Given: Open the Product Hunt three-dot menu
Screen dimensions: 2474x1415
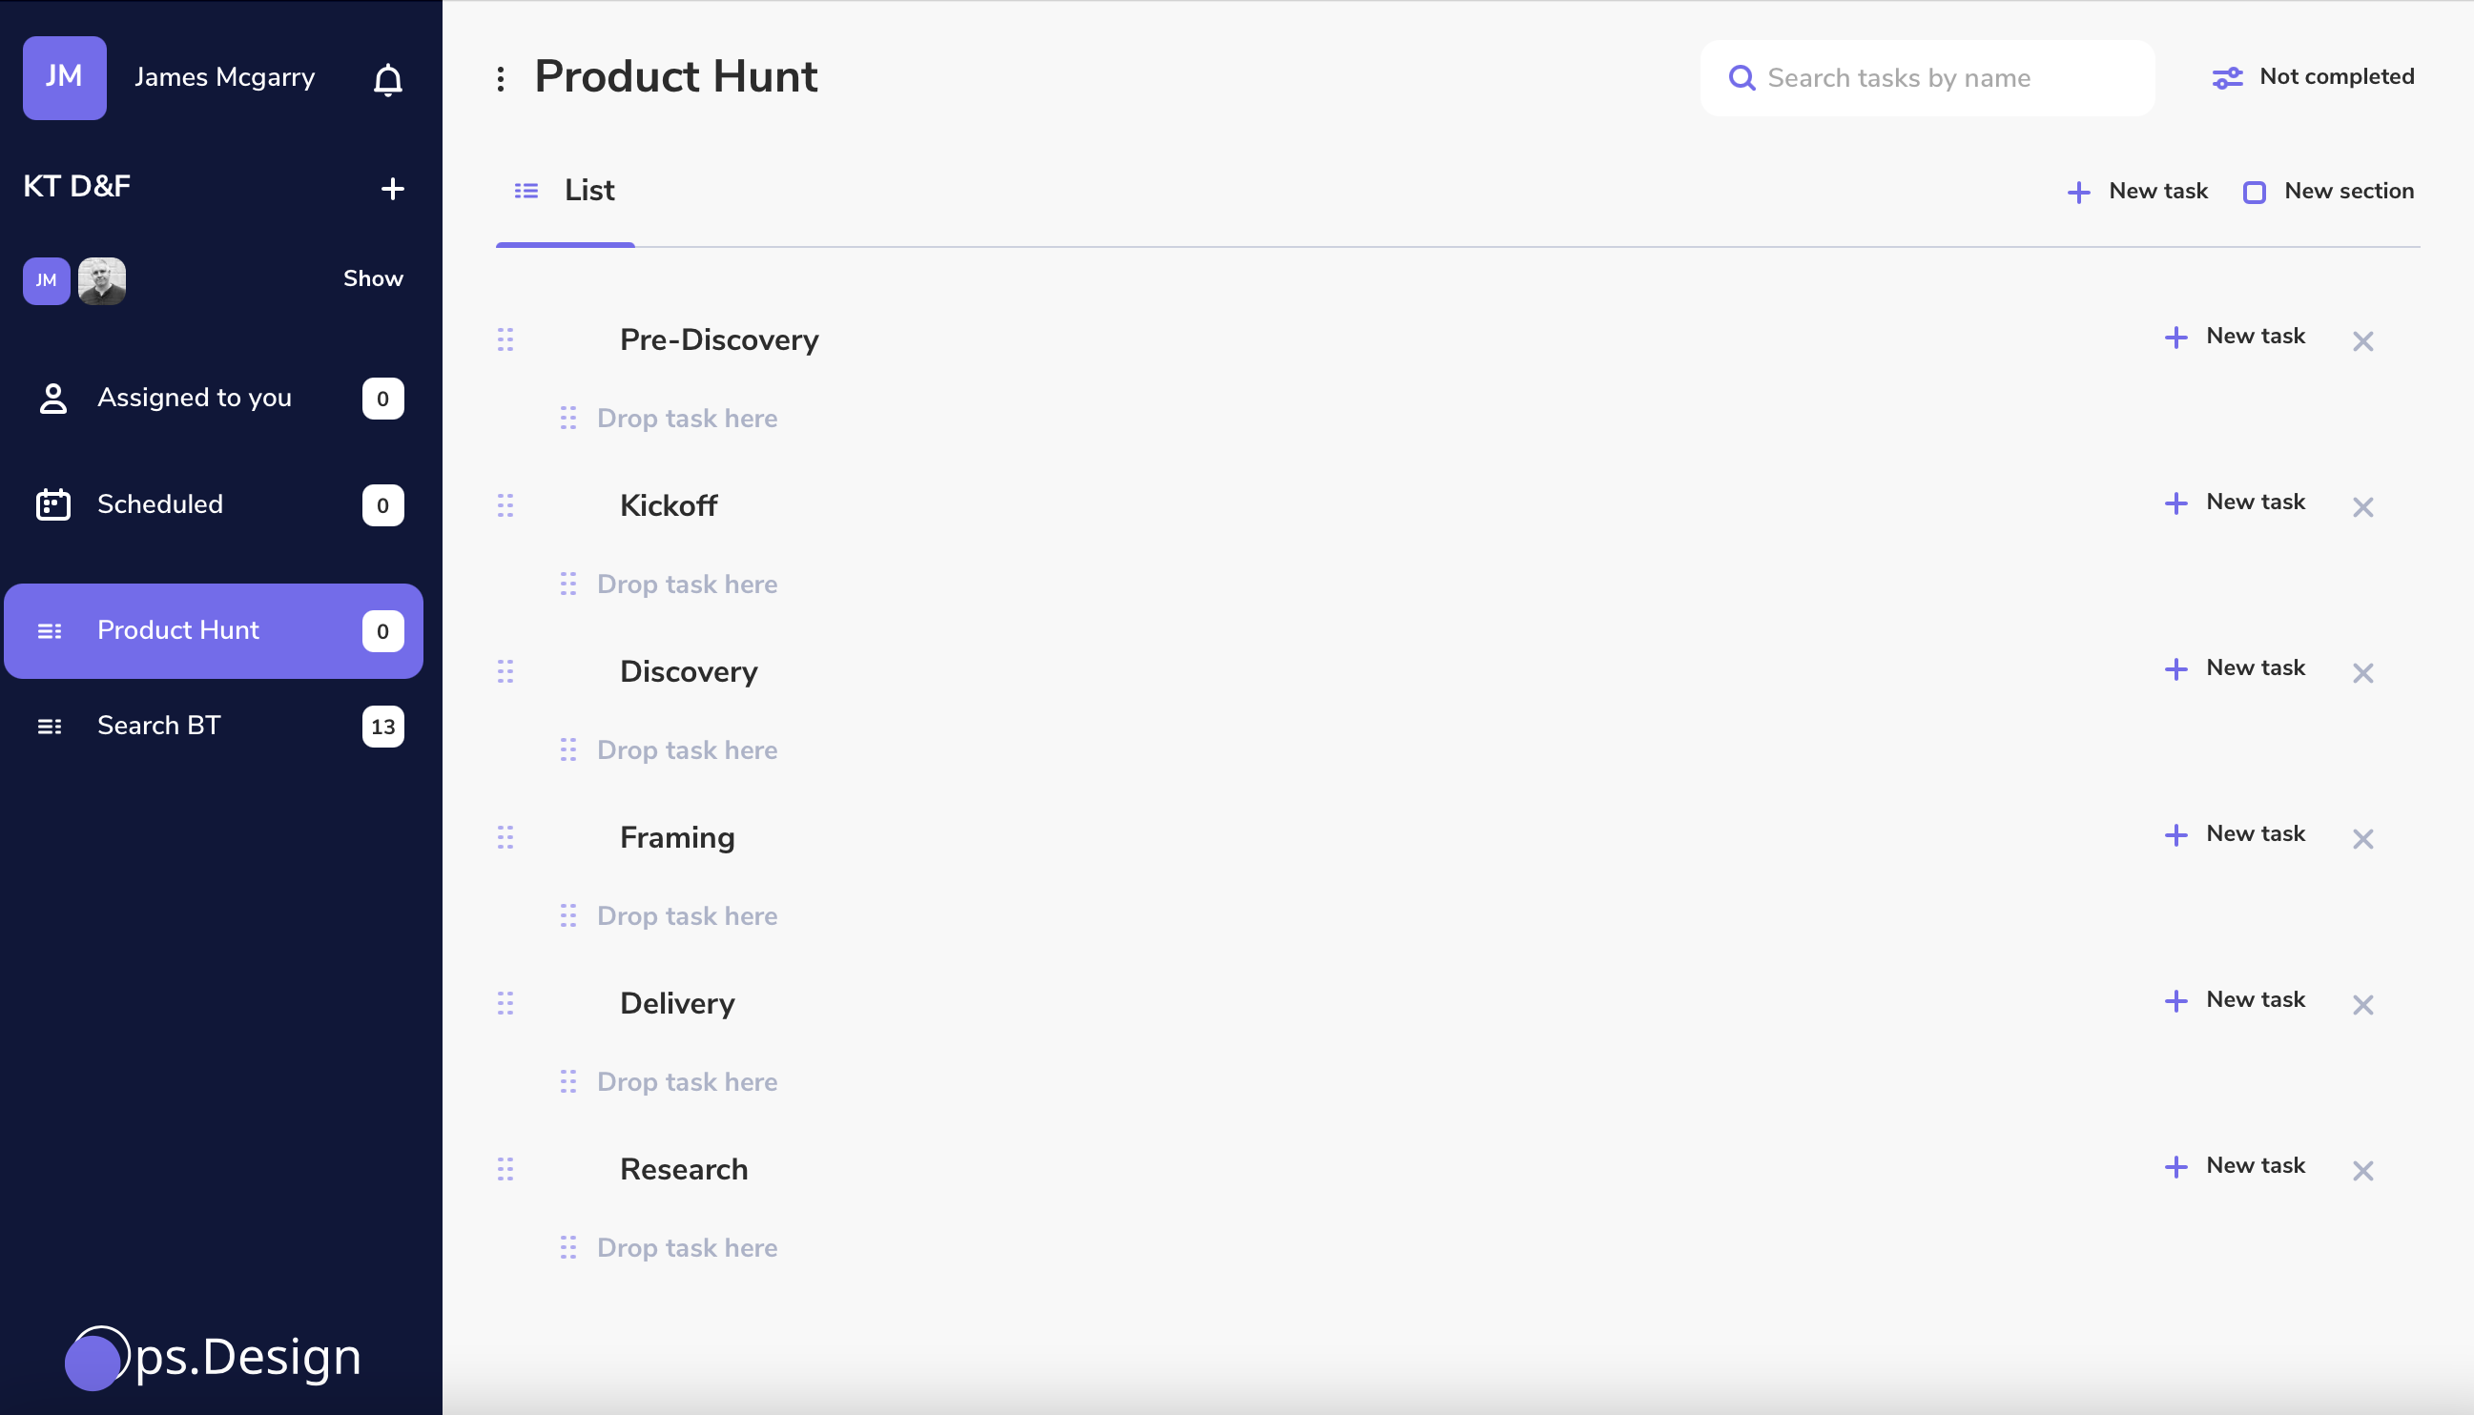Looking at the screenshot, I should pyautogui.click(x=501, y=79).
